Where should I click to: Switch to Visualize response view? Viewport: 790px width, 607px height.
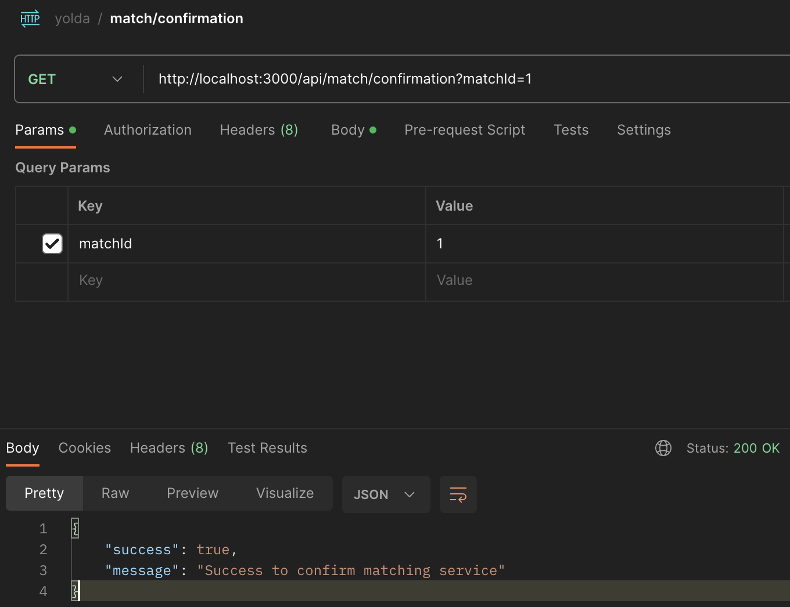285,493
